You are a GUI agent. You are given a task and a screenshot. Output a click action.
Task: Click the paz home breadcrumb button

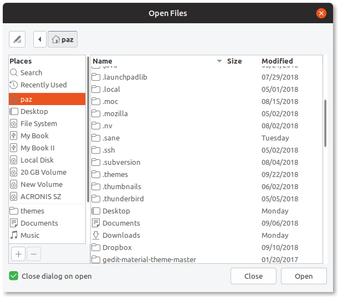(x=63, y=39)
